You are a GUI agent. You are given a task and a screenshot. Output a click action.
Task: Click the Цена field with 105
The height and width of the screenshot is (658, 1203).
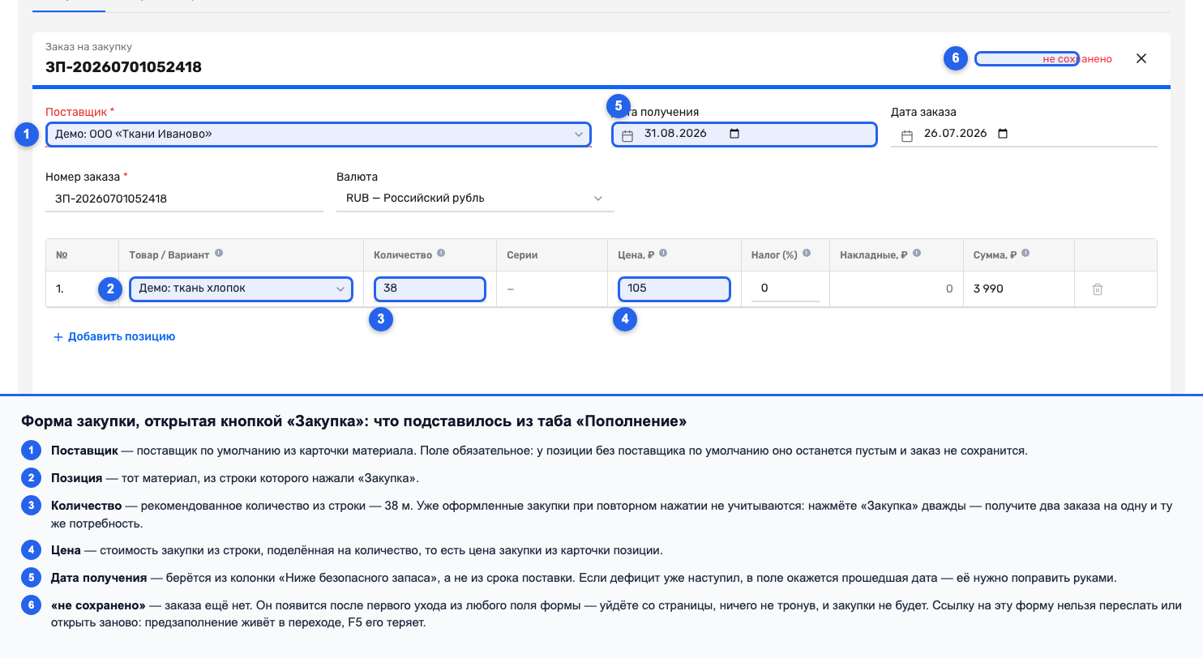coord(674,288)
